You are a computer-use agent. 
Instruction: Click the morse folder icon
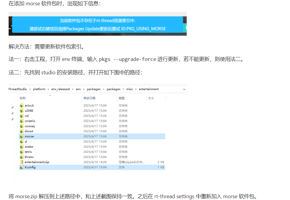pos(22,136)
